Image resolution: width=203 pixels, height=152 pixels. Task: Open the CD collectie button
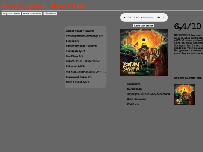pos(50,14)
